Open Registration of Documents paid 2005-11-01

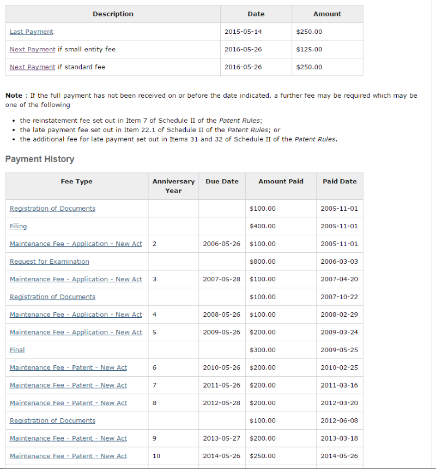pos(52,209)
